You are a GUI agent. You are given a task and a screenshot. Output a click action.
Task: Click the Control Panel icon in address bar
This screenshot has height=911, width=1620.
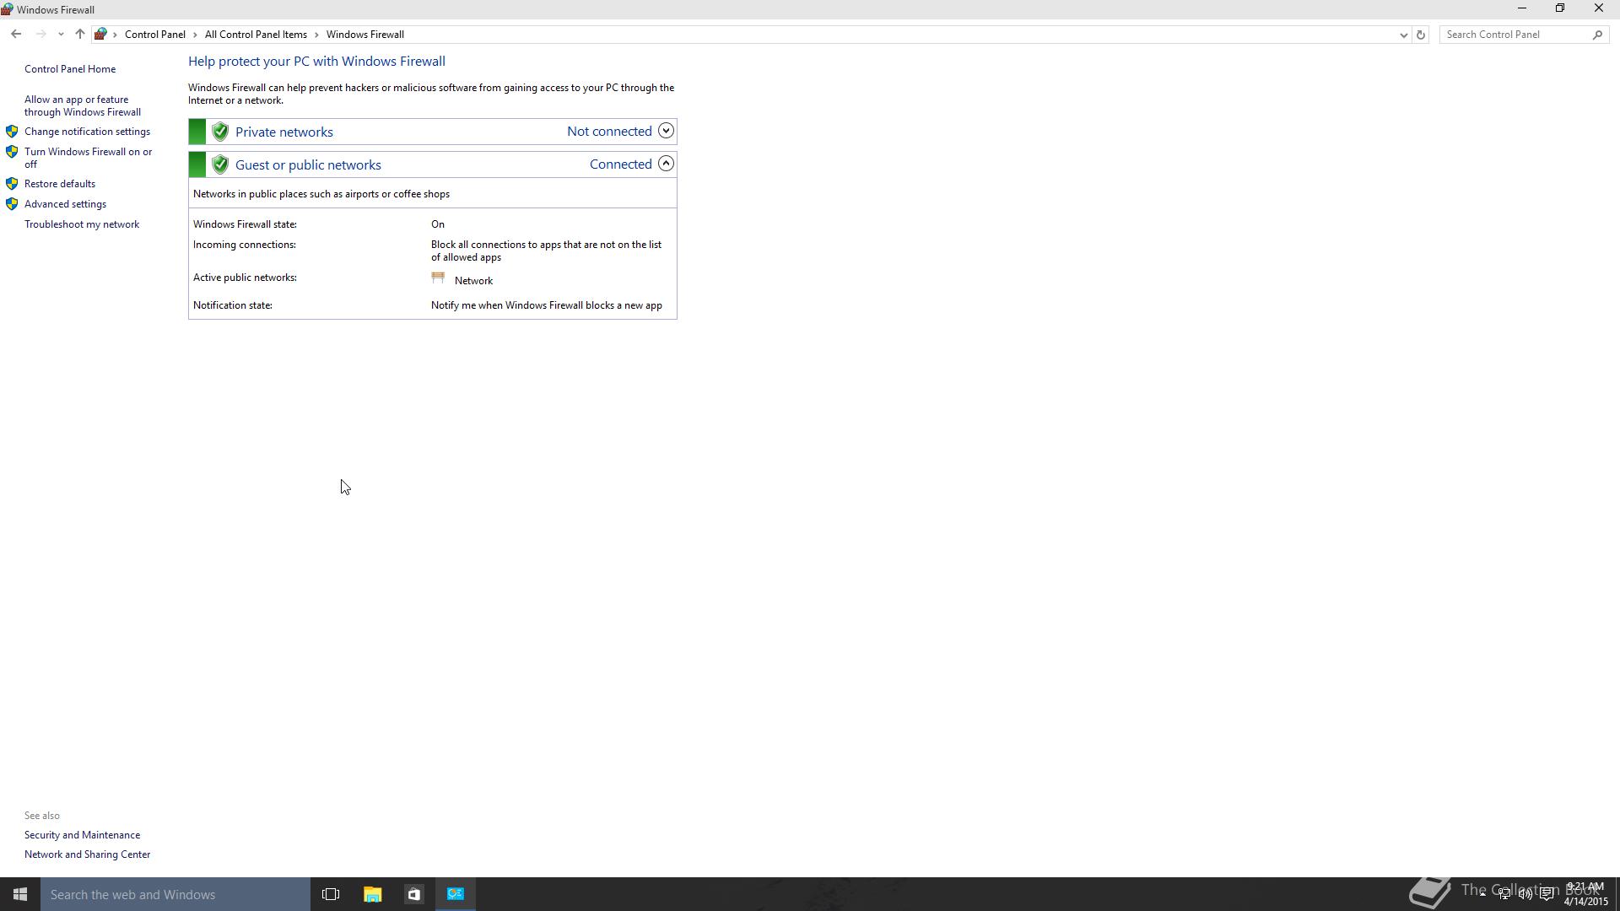point(100,35)
